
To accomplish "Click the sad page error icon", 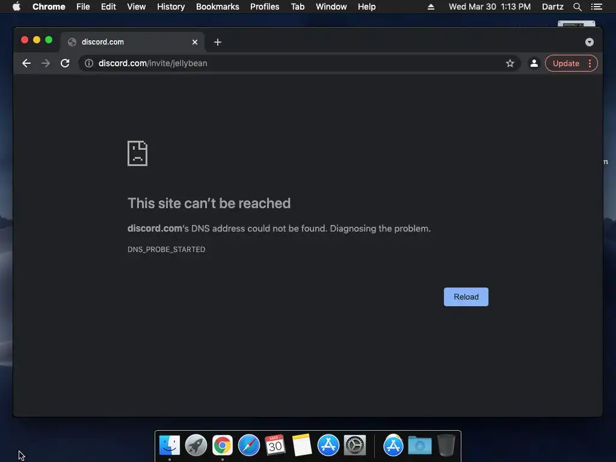I will coord(138,153).
